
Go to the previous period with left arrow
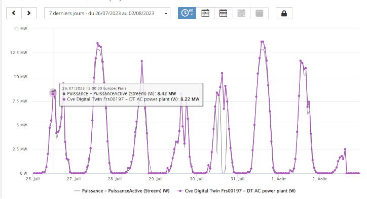coord(14,13)
